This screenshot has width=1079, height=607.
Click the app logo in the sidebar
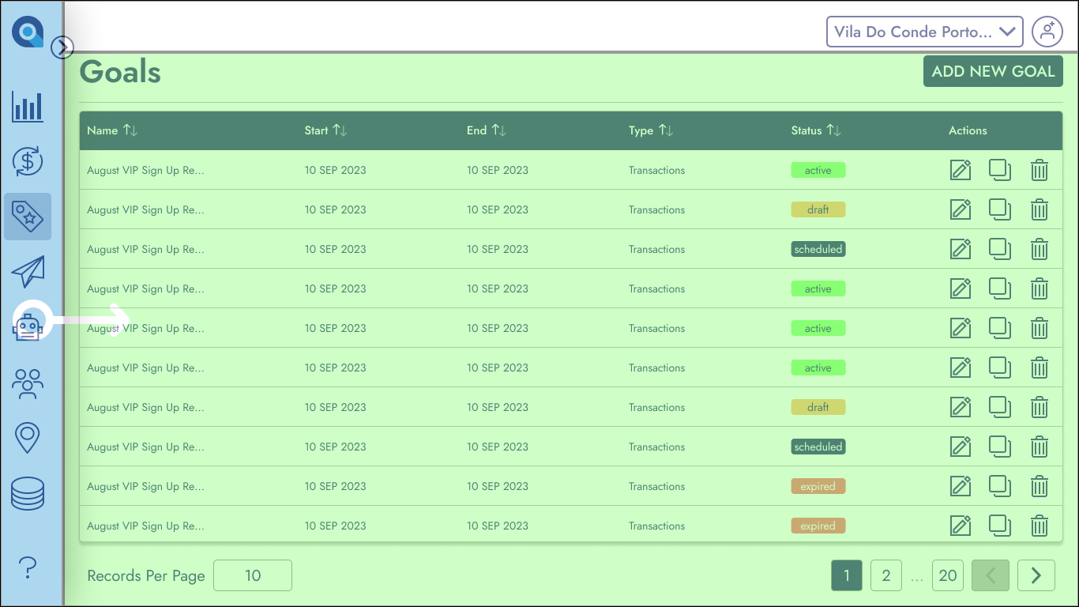(28, 32)
